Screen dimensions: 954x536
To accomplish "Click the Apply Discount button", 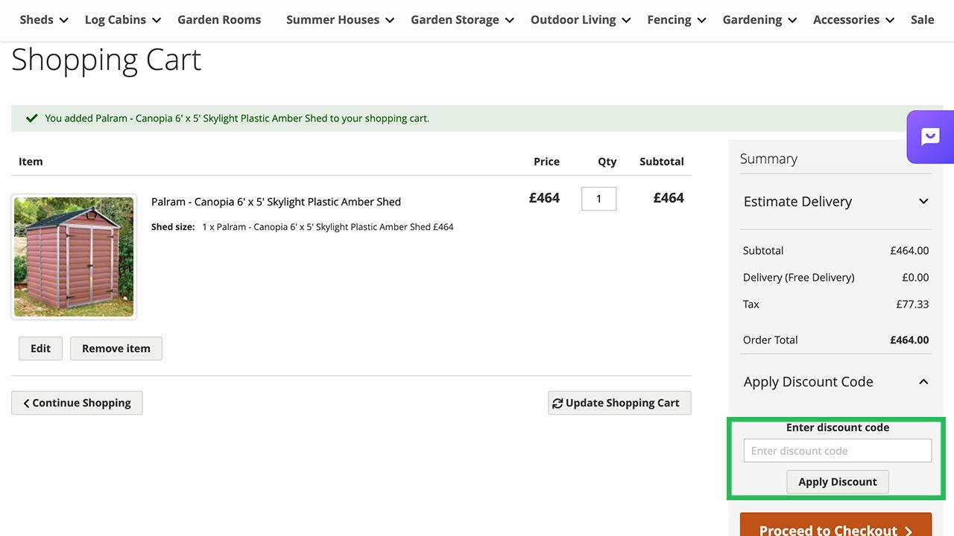I will (837, 482).
